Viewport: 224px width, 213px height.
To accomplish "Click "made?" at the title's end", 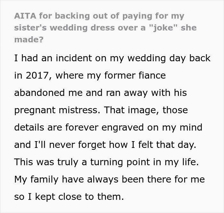I will pos(29,39).
